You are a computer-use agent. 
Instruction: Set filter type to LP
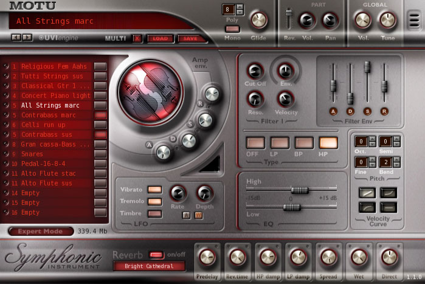pos(280,143)
